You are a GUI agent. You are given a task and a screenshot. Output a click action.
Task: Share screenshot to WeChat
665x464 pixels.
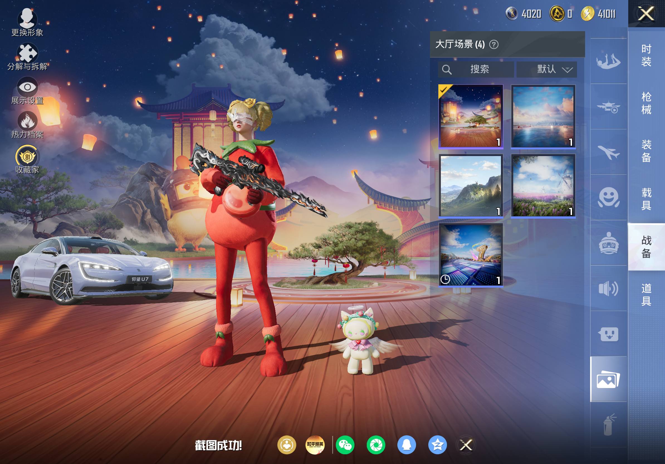[345, 445]
